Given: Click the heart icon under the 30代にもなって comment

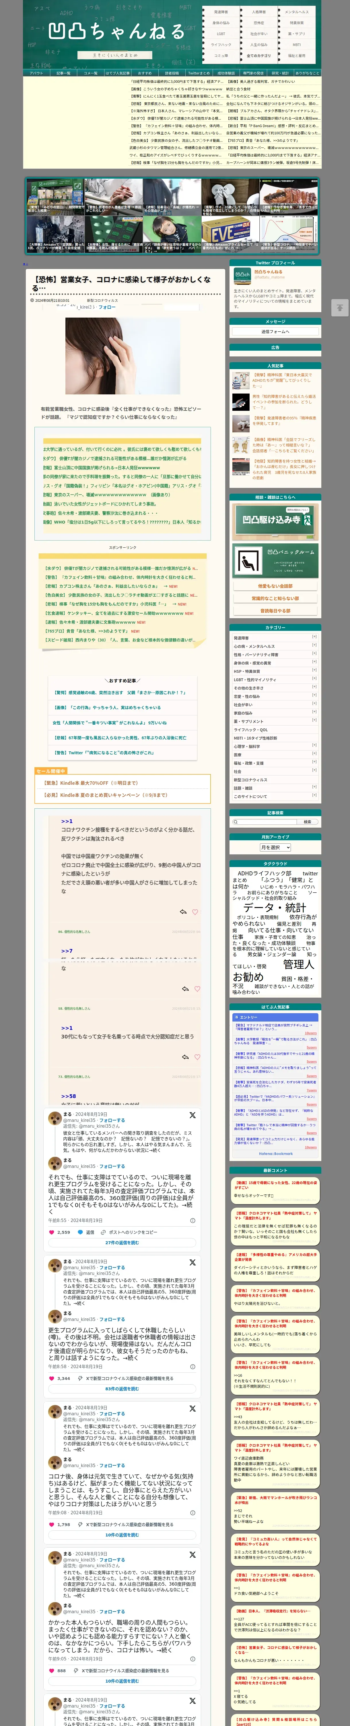Looking at the screenshot, I should pyautogui.click(x=197, y=1057).
